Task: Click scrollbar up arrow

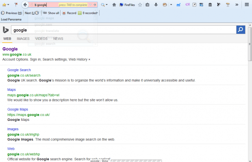Action: (x=250, y=25)
